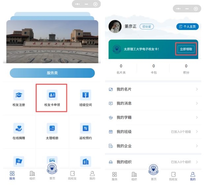Open 我的学籍 student record entry
The height and width of the screenshot is (187, 205).
(x=124, y=118)
